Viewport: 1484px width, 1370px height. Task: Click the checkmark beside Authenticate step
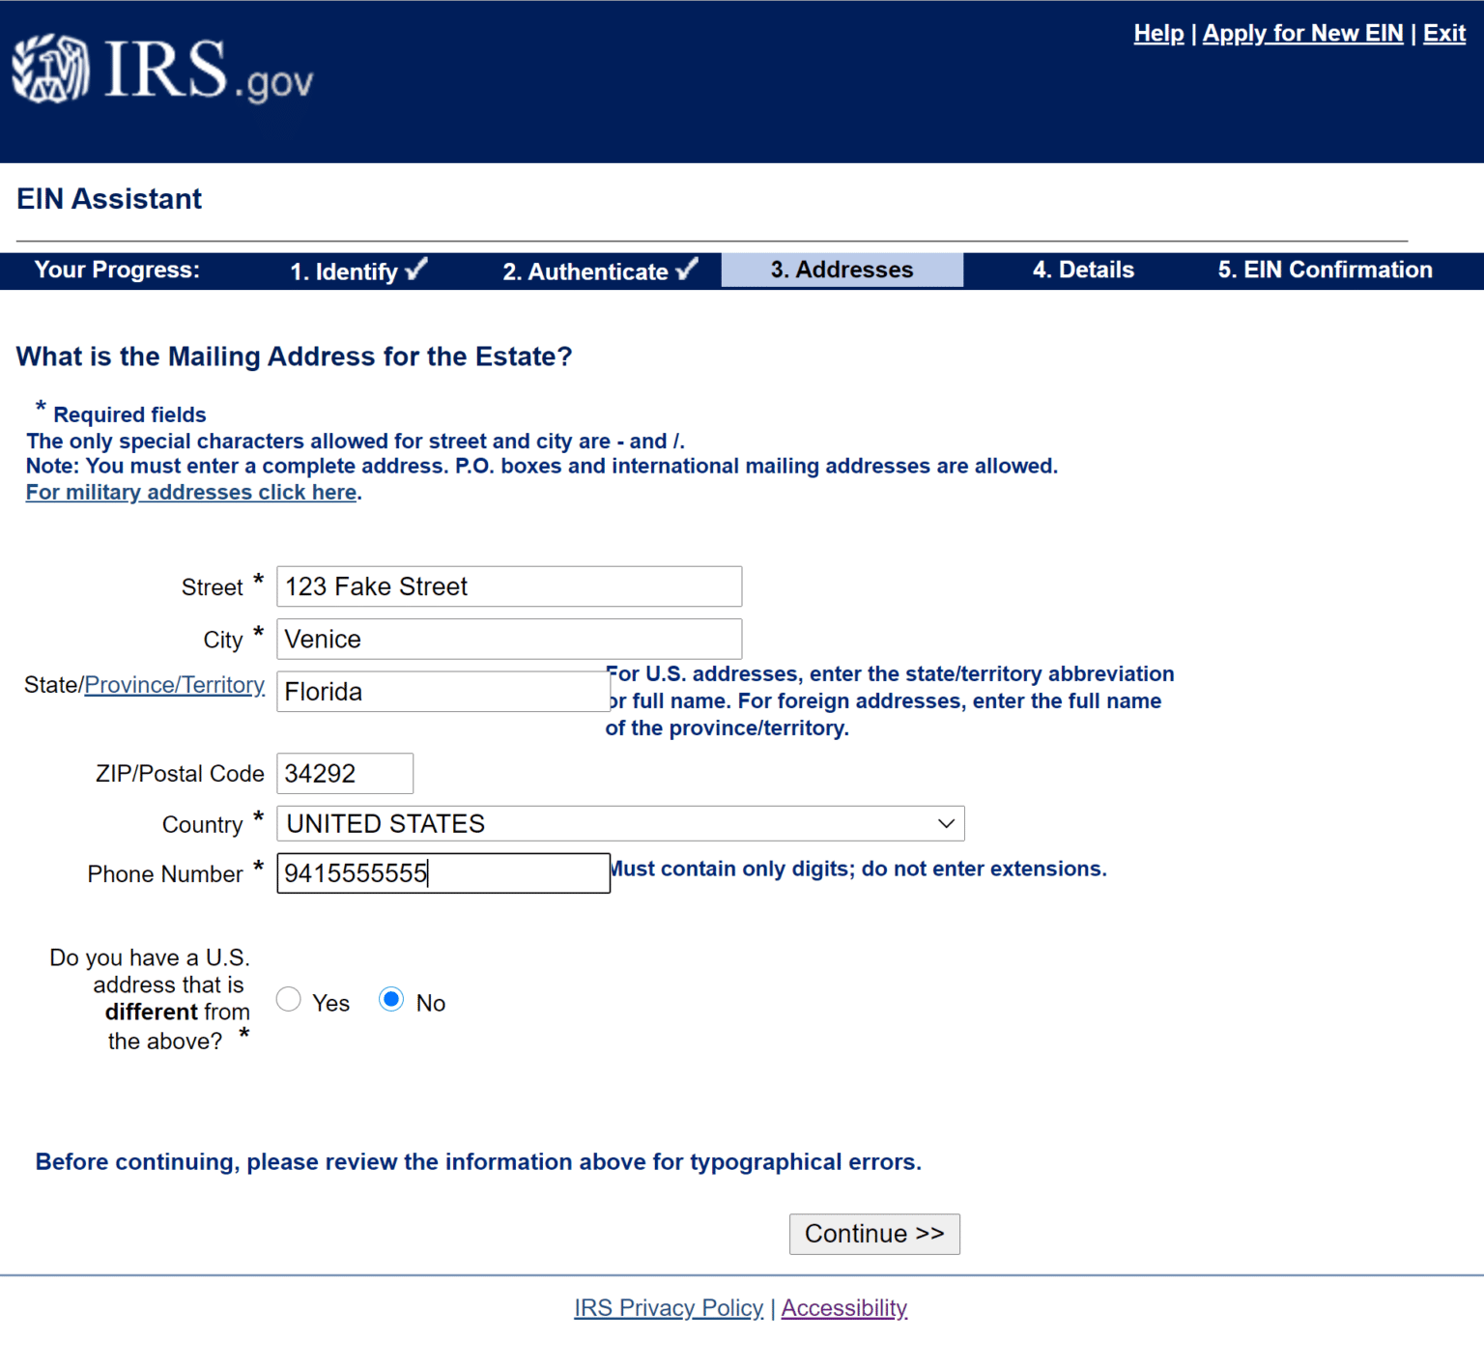(687, 269)
